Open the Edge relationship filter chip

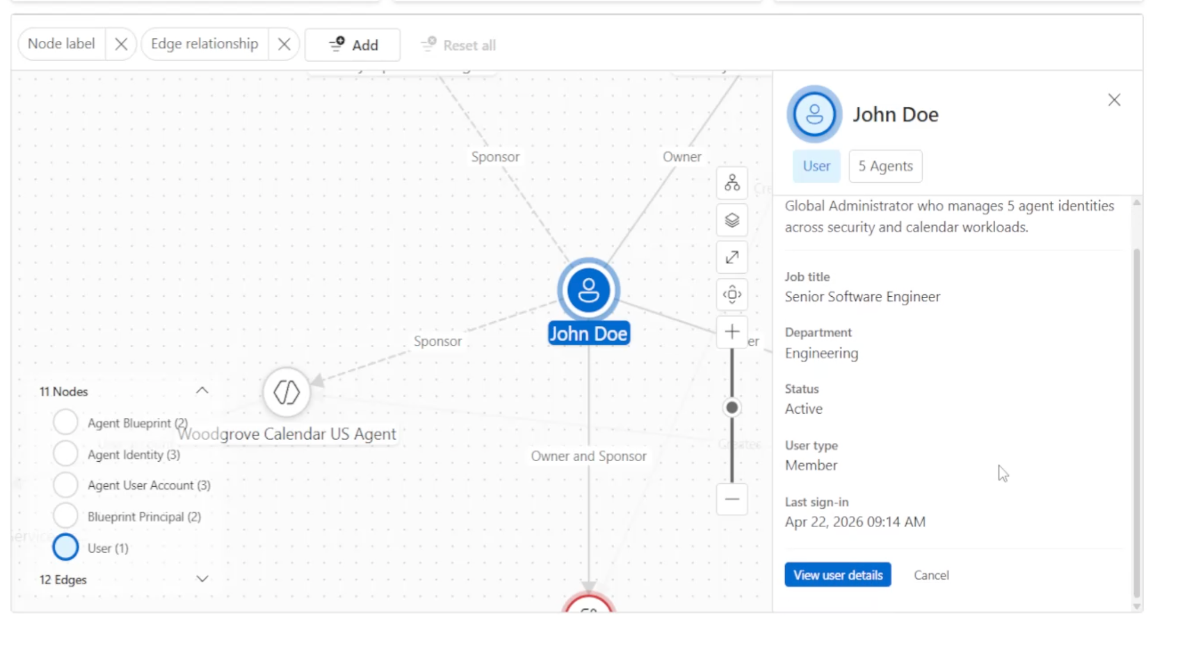[205, 45]
